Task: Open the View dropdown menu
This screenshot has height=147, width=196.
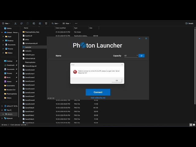Action: [x=67, y=23]
